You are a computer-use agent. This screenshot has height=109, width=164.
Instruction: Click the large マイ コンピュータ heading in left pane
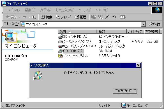(x=20, y=46)
